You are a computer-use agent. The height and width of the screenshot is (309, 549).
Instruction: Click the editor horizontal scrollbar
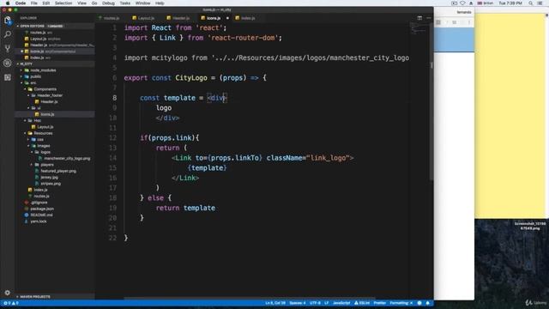(x=250, y=299)
